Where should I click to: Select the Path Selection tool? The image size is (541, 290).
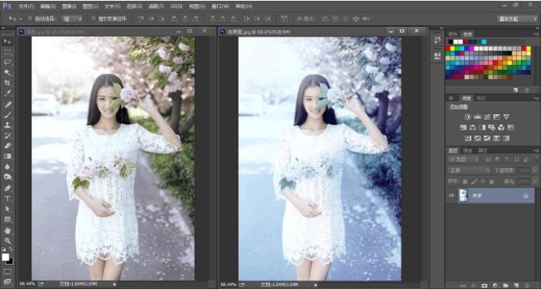click(x=7, y=209)
